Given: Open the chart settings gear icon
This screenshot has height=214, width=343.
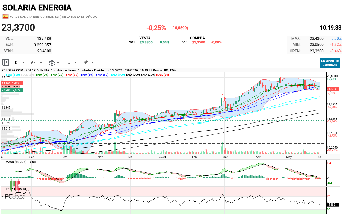Looking at the screenshot, I should pyautogui.click(x=52, y=63).
